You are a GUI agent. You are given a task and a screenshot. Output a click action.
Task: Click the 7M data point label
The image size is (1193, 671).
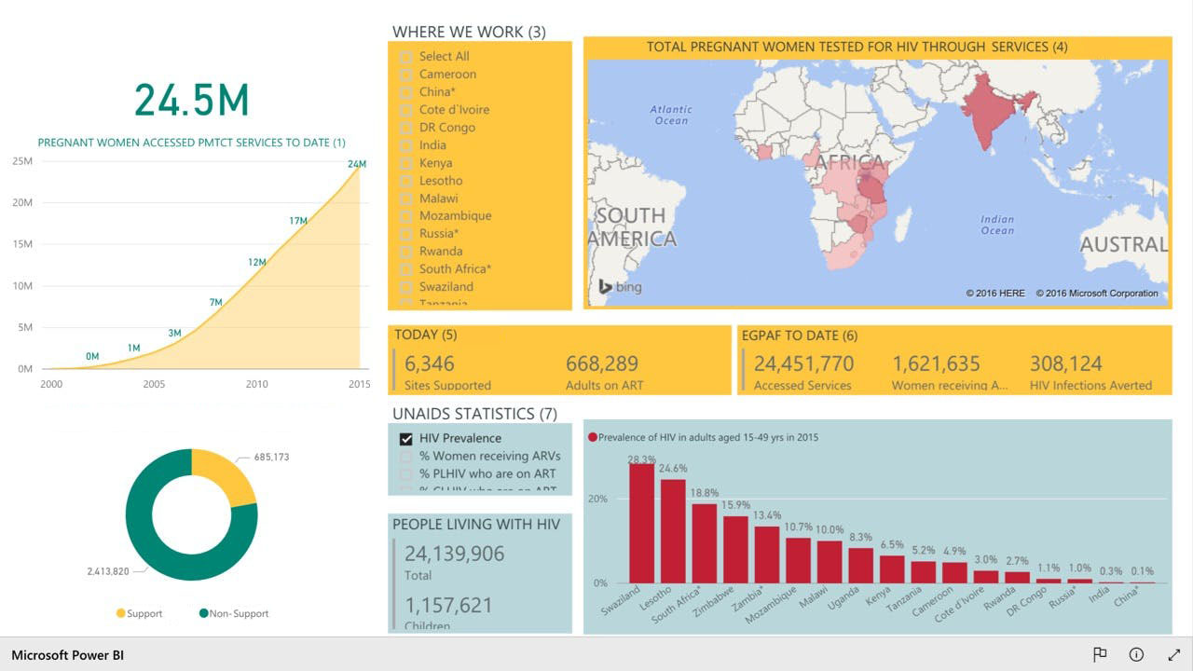coord(216,302)
